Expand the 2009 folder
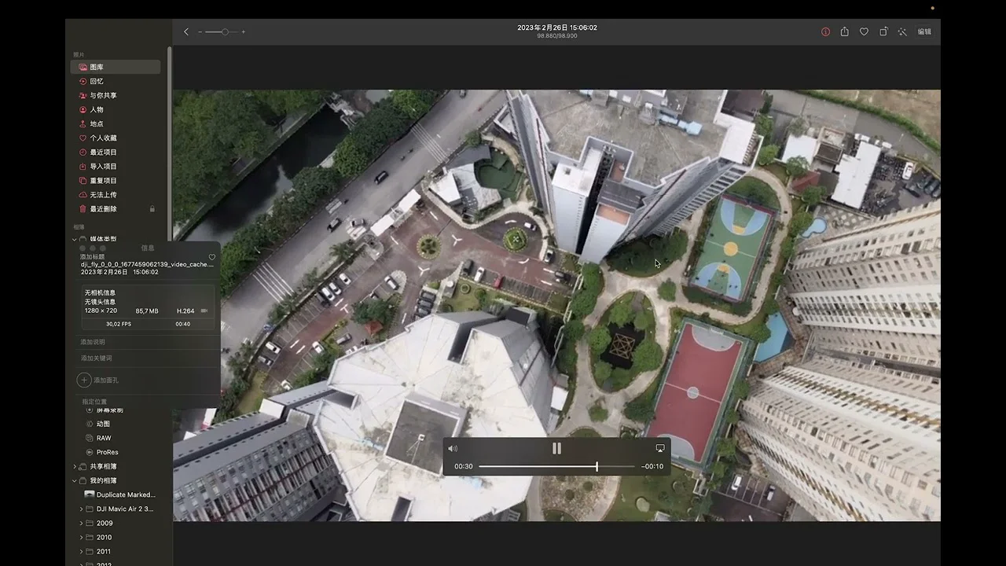Viewport: 1006px width, 566px height. coord(81,524)
